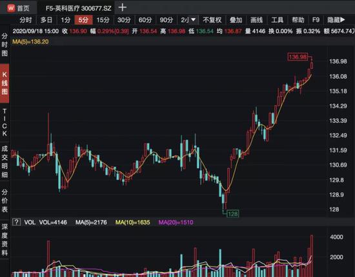Click 隐藏 to hide the side panel
Image resolution: width=355 pixels, height=277 pixels.
(336, 20)
